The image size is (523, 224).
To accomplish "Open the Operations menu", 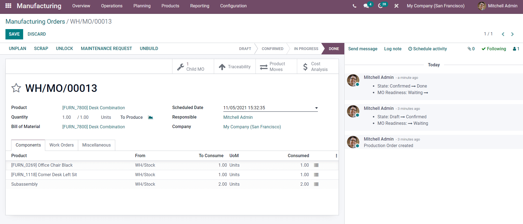I will click(112, 6).
